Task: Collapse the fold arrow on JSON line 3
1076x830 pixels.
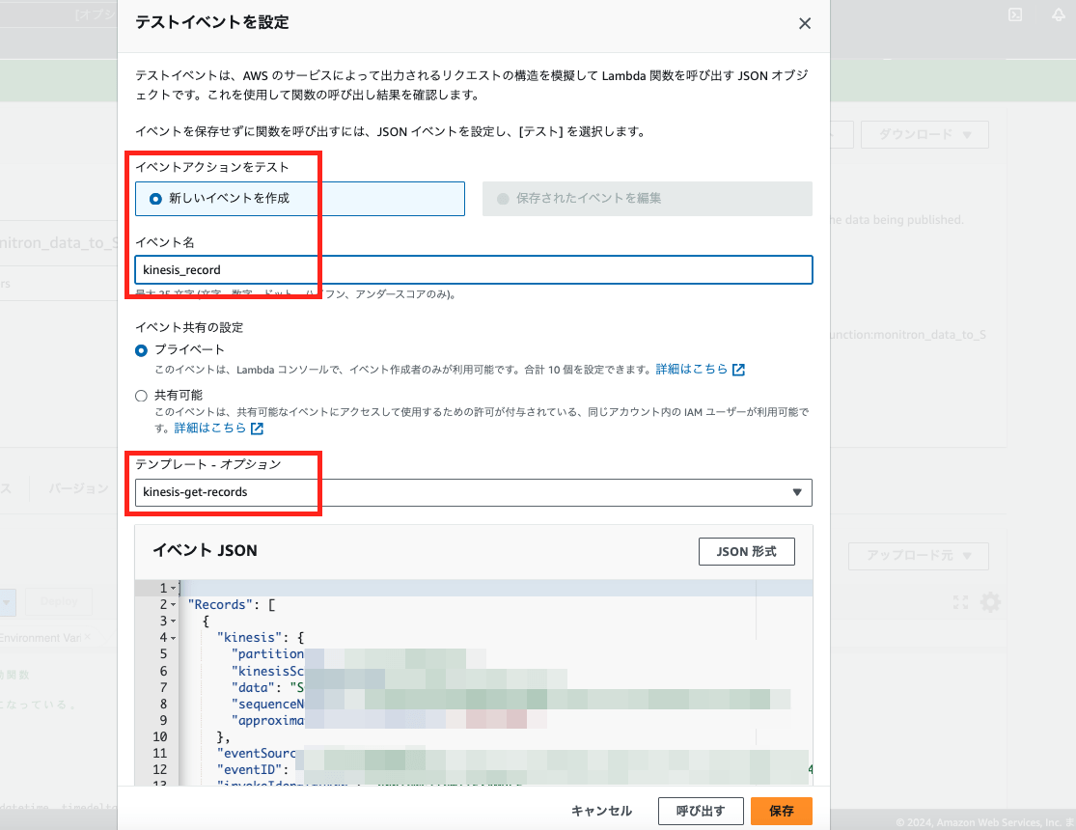Action: [173, 622]
